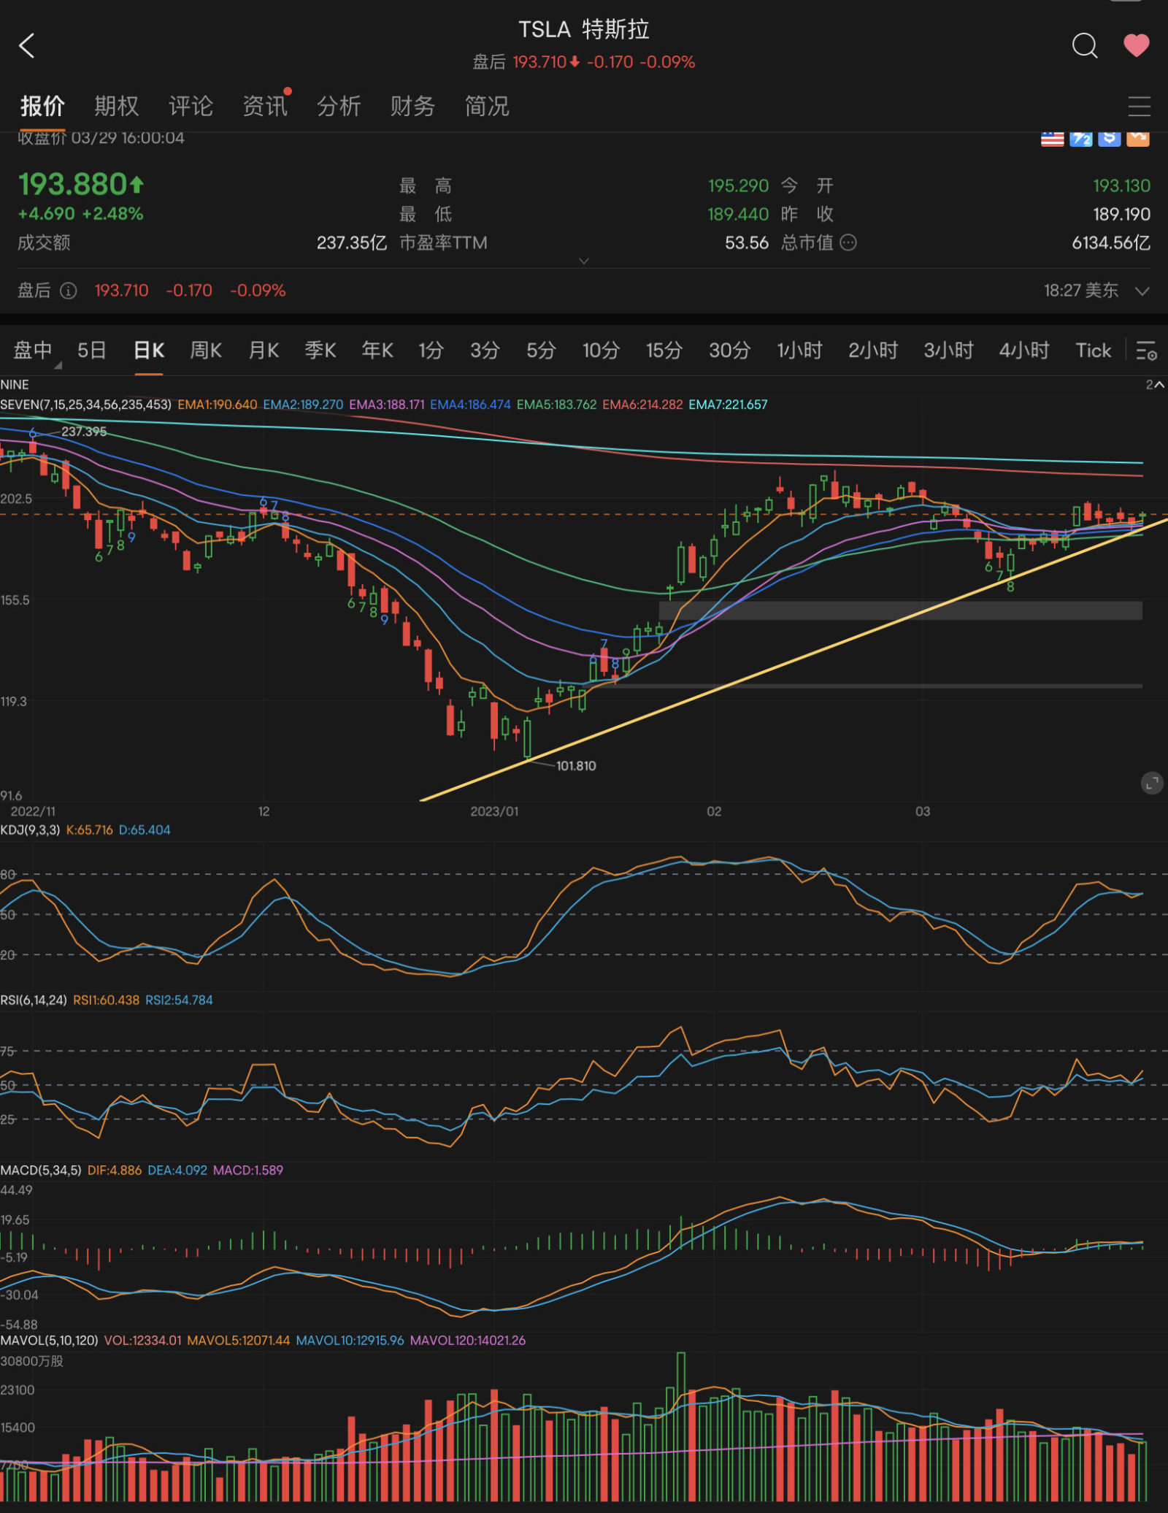Tap the back arrow at top left
This screenshot has width=1168, height=1513.
27,46
